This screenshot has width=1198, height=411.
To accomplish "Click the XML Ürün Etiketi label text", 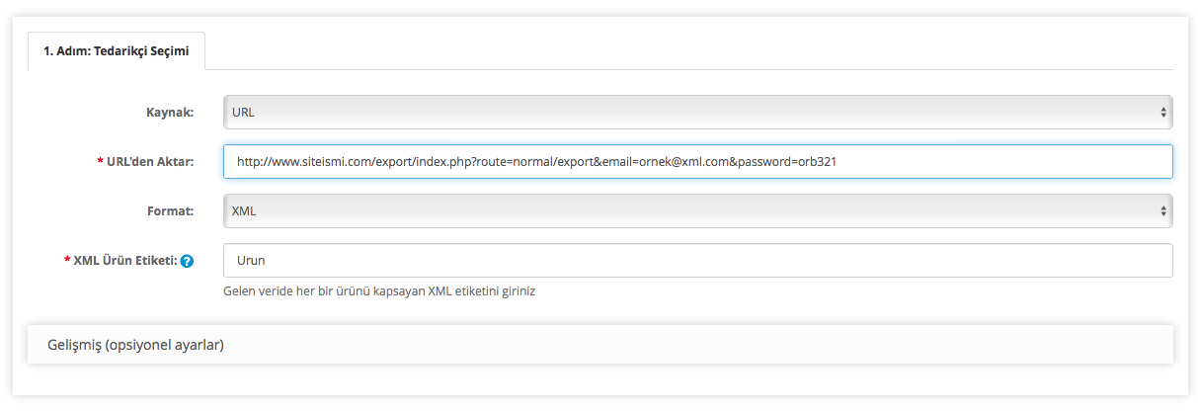I will (x=125, y=261).
